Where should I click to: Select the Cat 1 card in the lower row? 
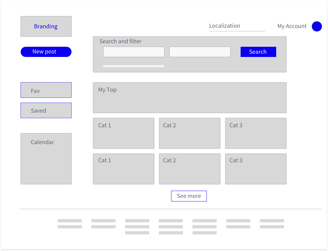pos(123,169)
